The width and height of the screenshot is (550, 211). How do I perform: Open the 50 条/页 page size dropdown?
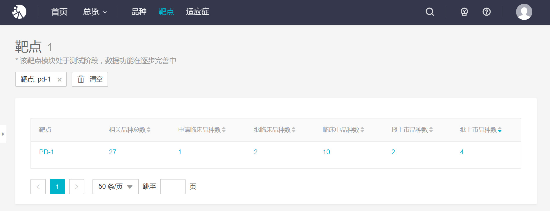point(115,186)
